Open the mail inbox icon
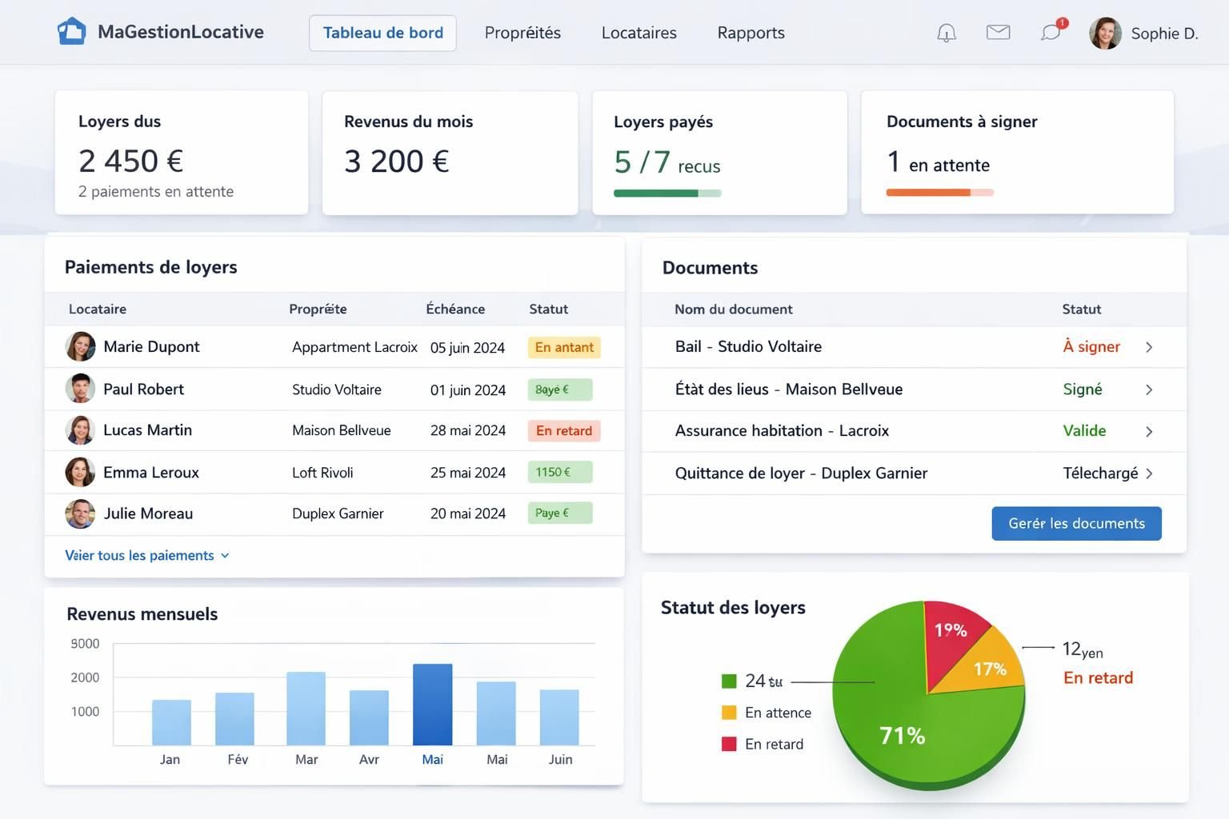 coord(998,33)
